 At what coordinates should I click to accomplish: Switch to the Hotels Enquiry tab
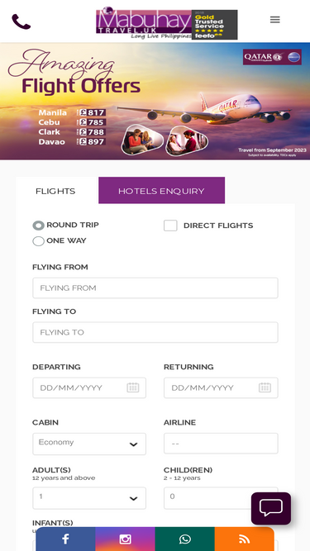pyautogui.click(x=162, y=191)
